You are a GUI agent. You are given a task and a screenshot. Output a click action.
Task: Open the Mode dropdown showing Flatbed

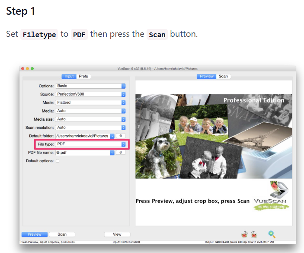tap(90, 102)
